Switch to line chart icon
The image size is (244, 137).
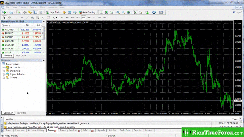click(112, 12)
